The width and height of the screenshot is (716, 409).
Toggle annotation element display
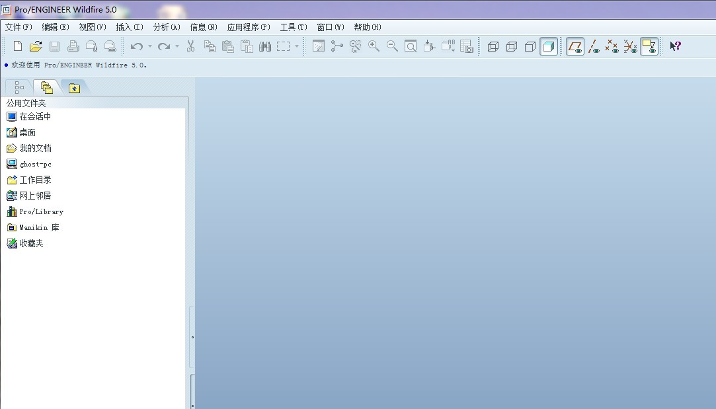pyautogui.click(x=649, y=46)
